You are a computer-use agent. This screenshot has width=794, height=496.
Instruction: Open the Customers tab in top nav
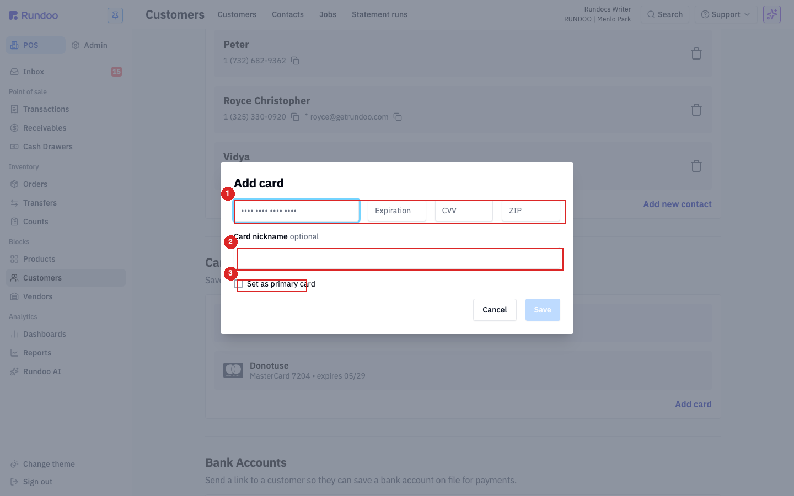237,14
